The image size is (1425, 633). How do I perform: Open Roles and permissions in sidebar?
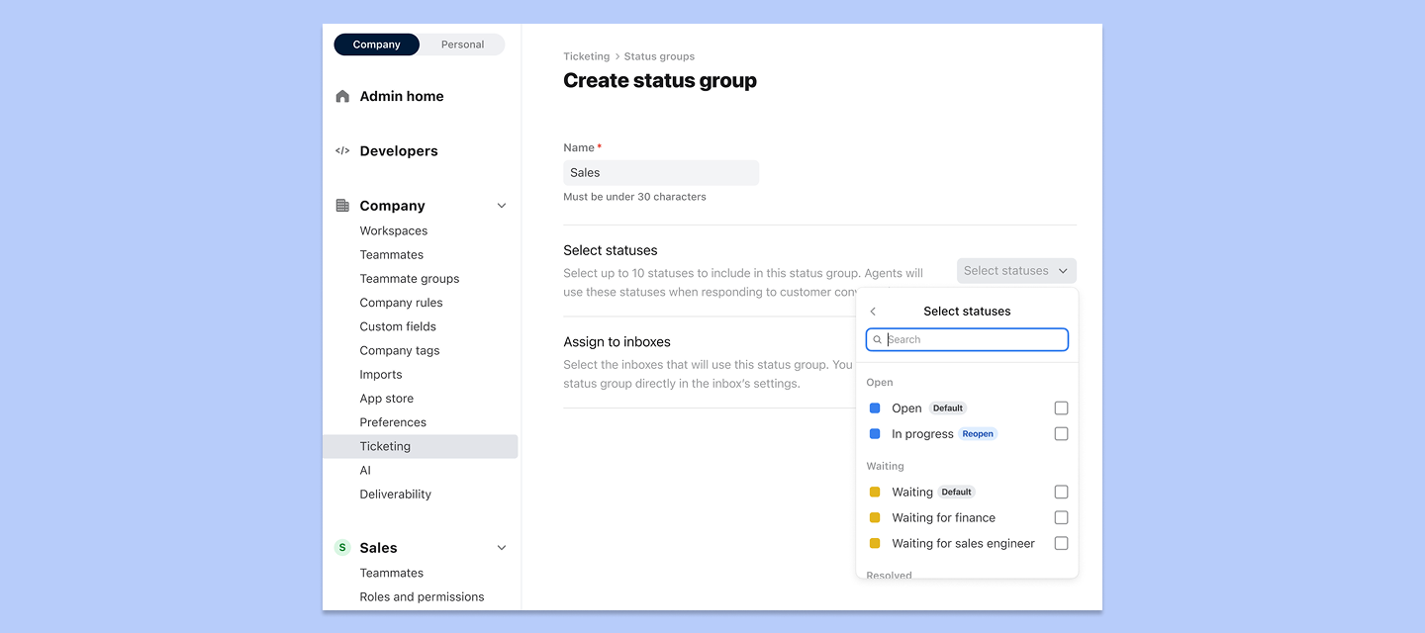click(x=422, y=597)
